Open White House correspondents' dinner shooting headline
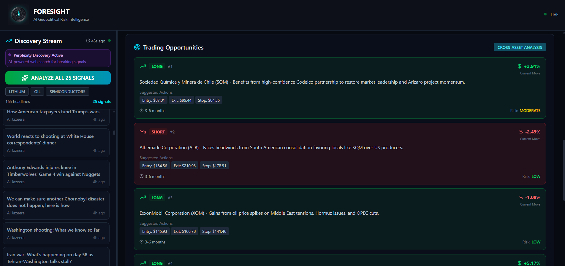 56,143
